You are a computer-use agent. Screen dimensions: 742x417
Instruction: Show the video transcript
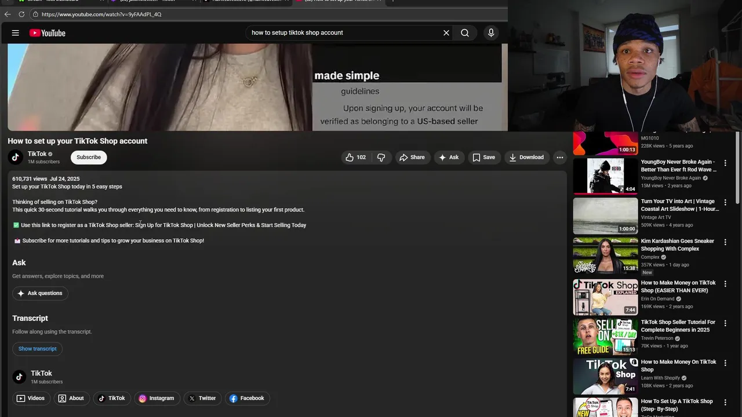(38, 349)
